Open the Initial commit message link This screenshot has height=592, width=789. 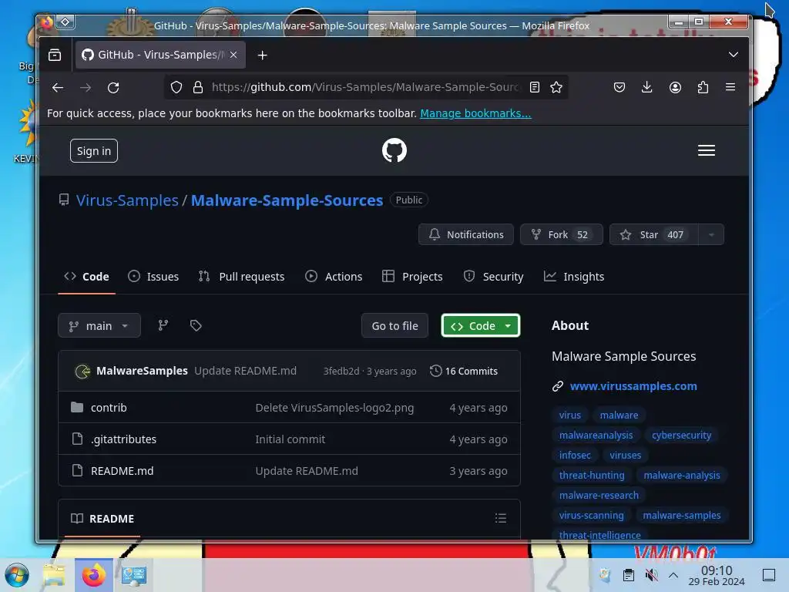(290, 439)
